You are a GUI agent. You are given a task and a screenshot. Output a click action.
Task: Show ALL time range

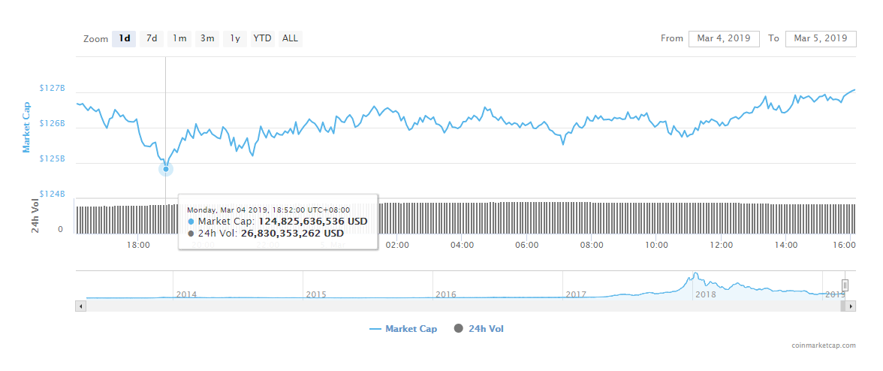(290, 38)
